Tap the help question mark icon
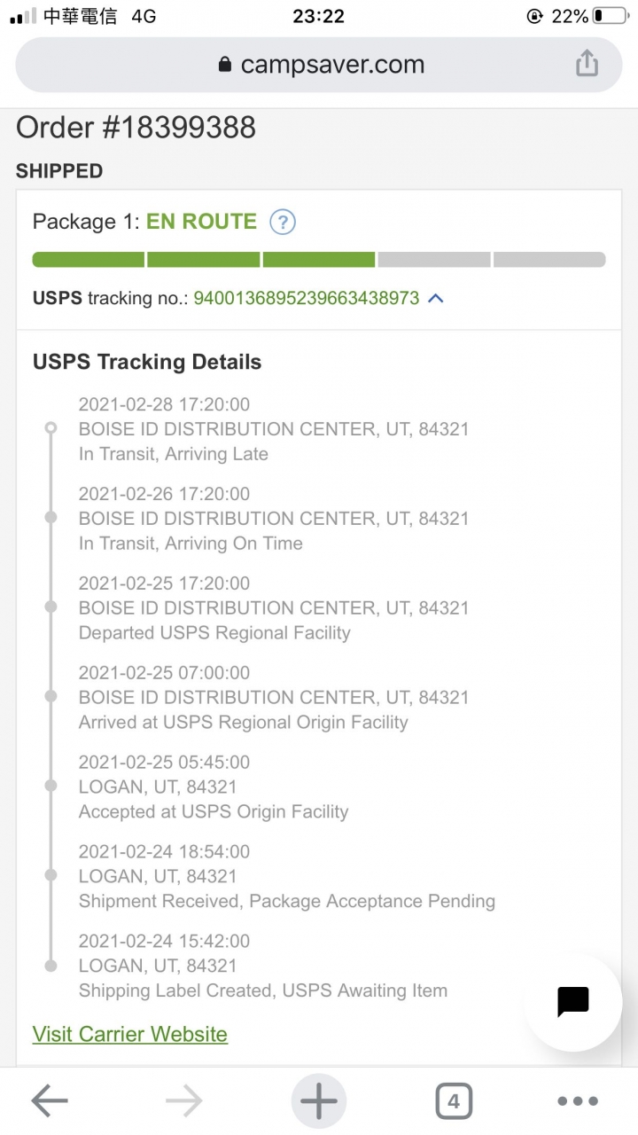638x1135 pixels. pos(282,222)
